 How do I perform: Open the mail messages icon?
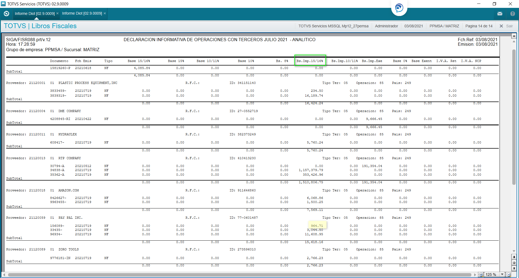(x=500, y=14)
